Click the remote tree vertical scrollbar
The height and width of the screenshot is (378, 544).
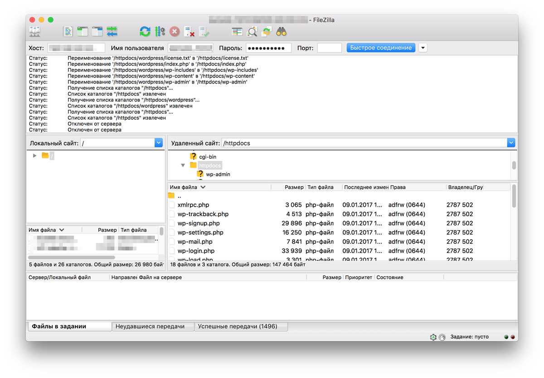514,165
